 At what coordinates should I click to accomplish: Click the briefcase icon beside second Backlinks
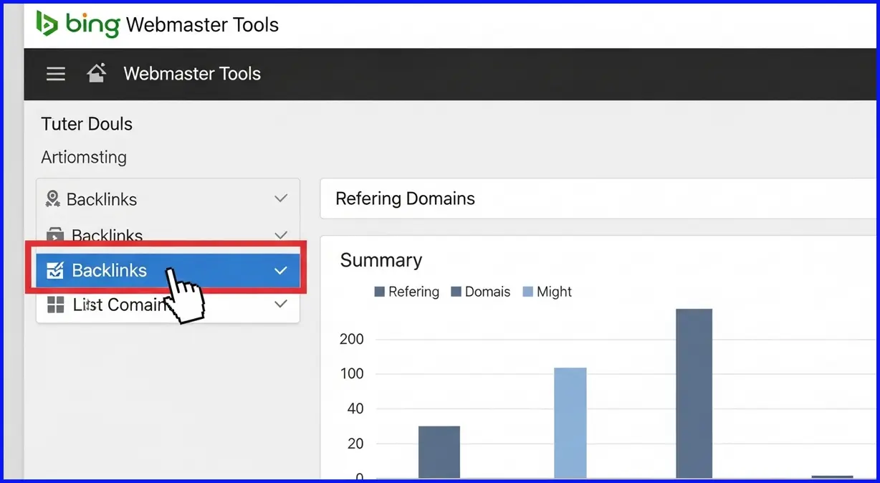54,234
